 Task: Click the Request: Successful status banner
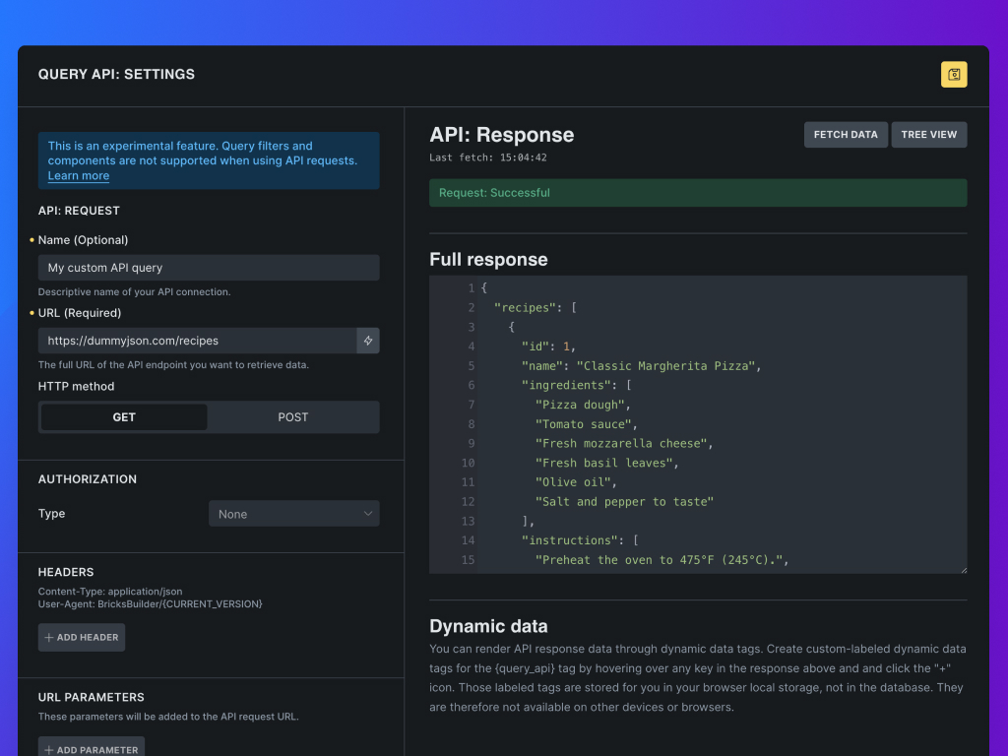click(698, 193)
